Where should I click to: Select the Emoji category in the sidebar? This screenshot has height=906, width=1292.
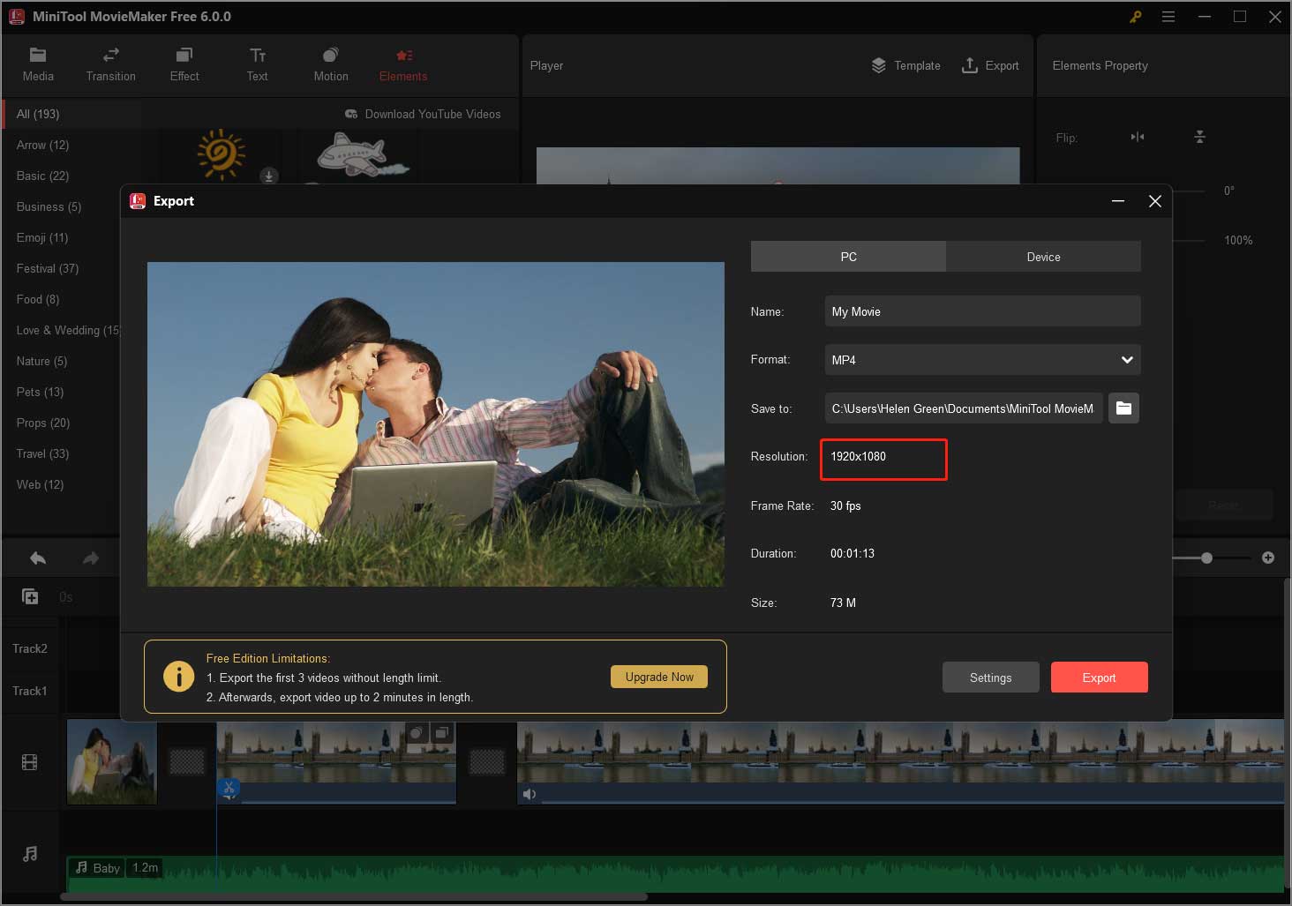[41, 237]
